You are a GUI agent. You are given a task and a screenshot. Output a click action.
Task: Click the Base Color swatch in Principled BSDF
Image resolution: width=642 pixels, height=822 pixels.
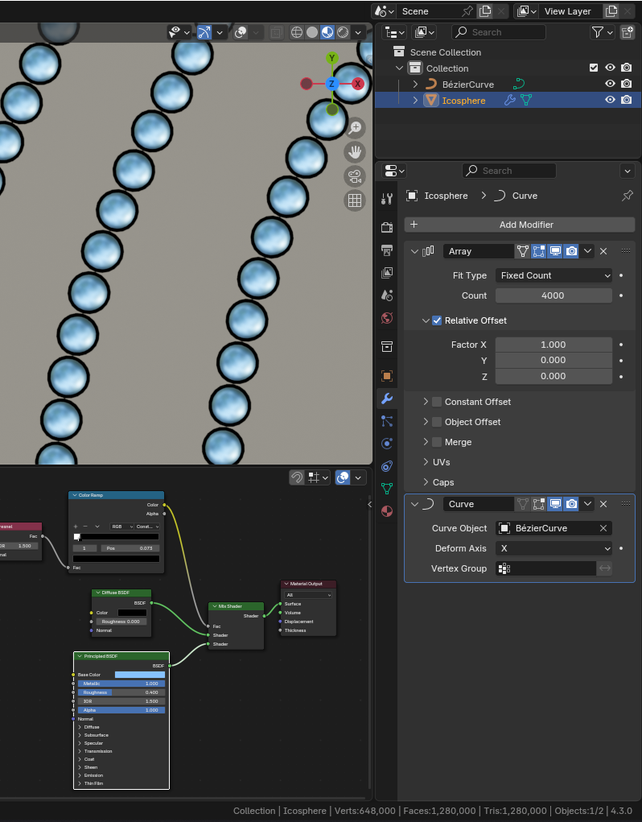tap(139, 675)
